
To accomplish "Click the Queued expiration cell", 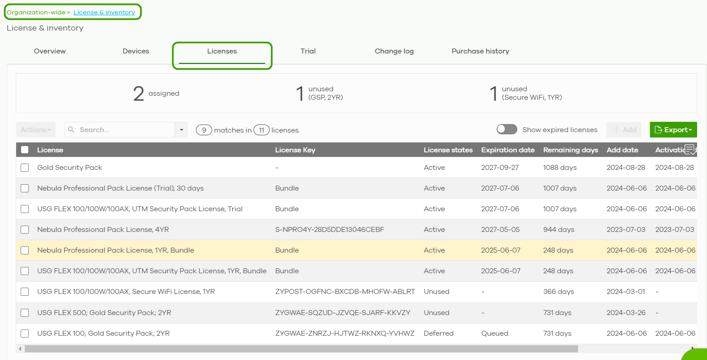I will 495,333.
